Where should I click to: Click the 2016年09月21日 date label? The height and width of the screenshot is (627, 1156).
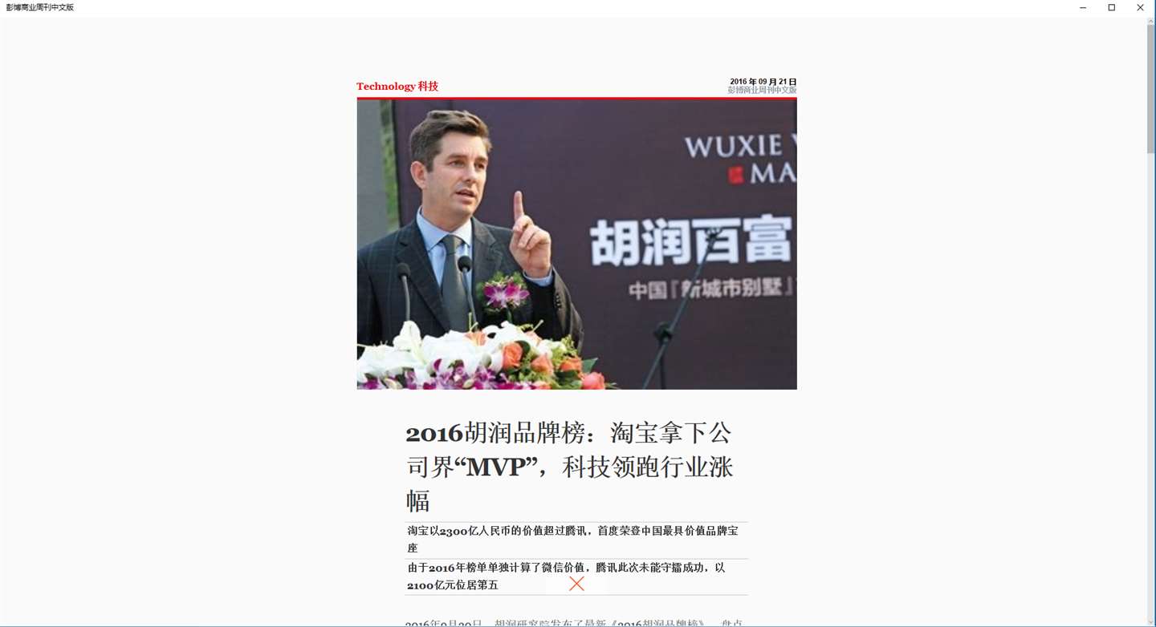tap(763, 82)
